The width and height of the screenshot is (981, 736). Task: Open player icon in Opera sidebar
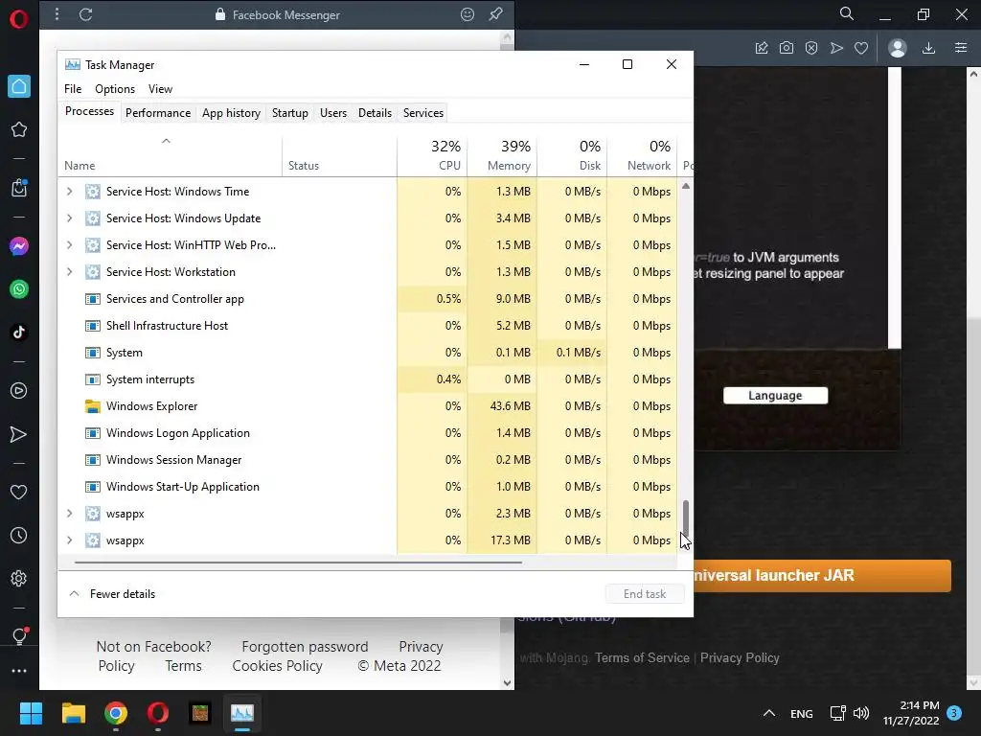[x=19, y=391]
